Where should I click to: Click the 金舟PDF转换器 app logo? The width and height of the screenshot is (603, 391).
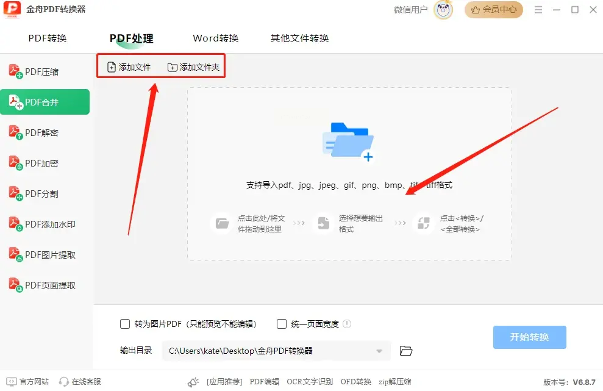(12, 9)
